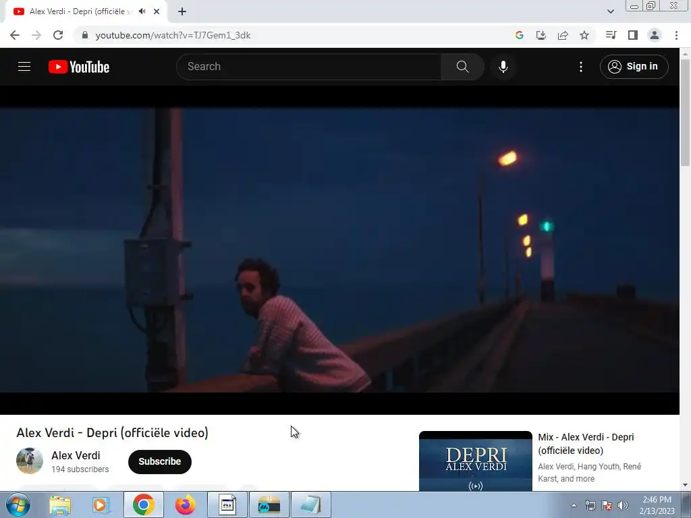Expand the tab search chevron
691x518 pixels.
pos(610,11)
